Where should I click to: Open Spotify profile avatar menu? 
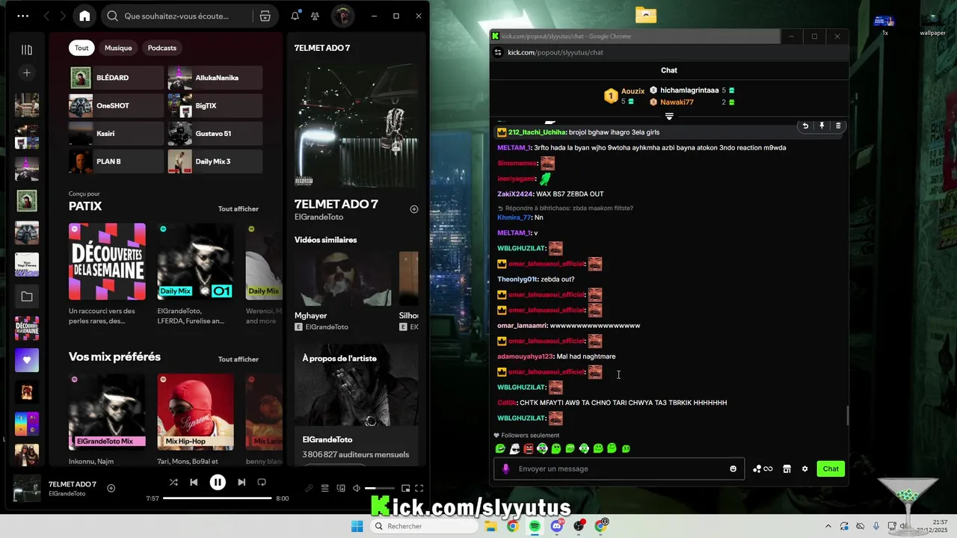click(x=342, y=16)
